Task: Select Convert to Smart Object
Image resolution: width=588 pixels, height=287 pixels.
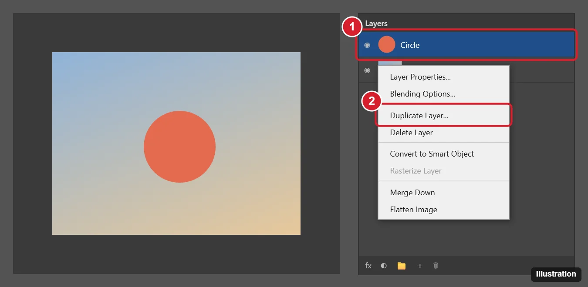Action: click(x=443, y=154)
